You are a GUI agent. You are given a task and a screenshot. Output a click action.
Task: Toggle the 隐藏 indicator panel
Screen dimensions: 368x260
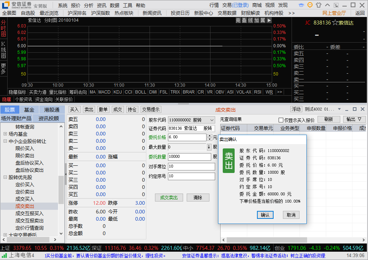(6, 99)
